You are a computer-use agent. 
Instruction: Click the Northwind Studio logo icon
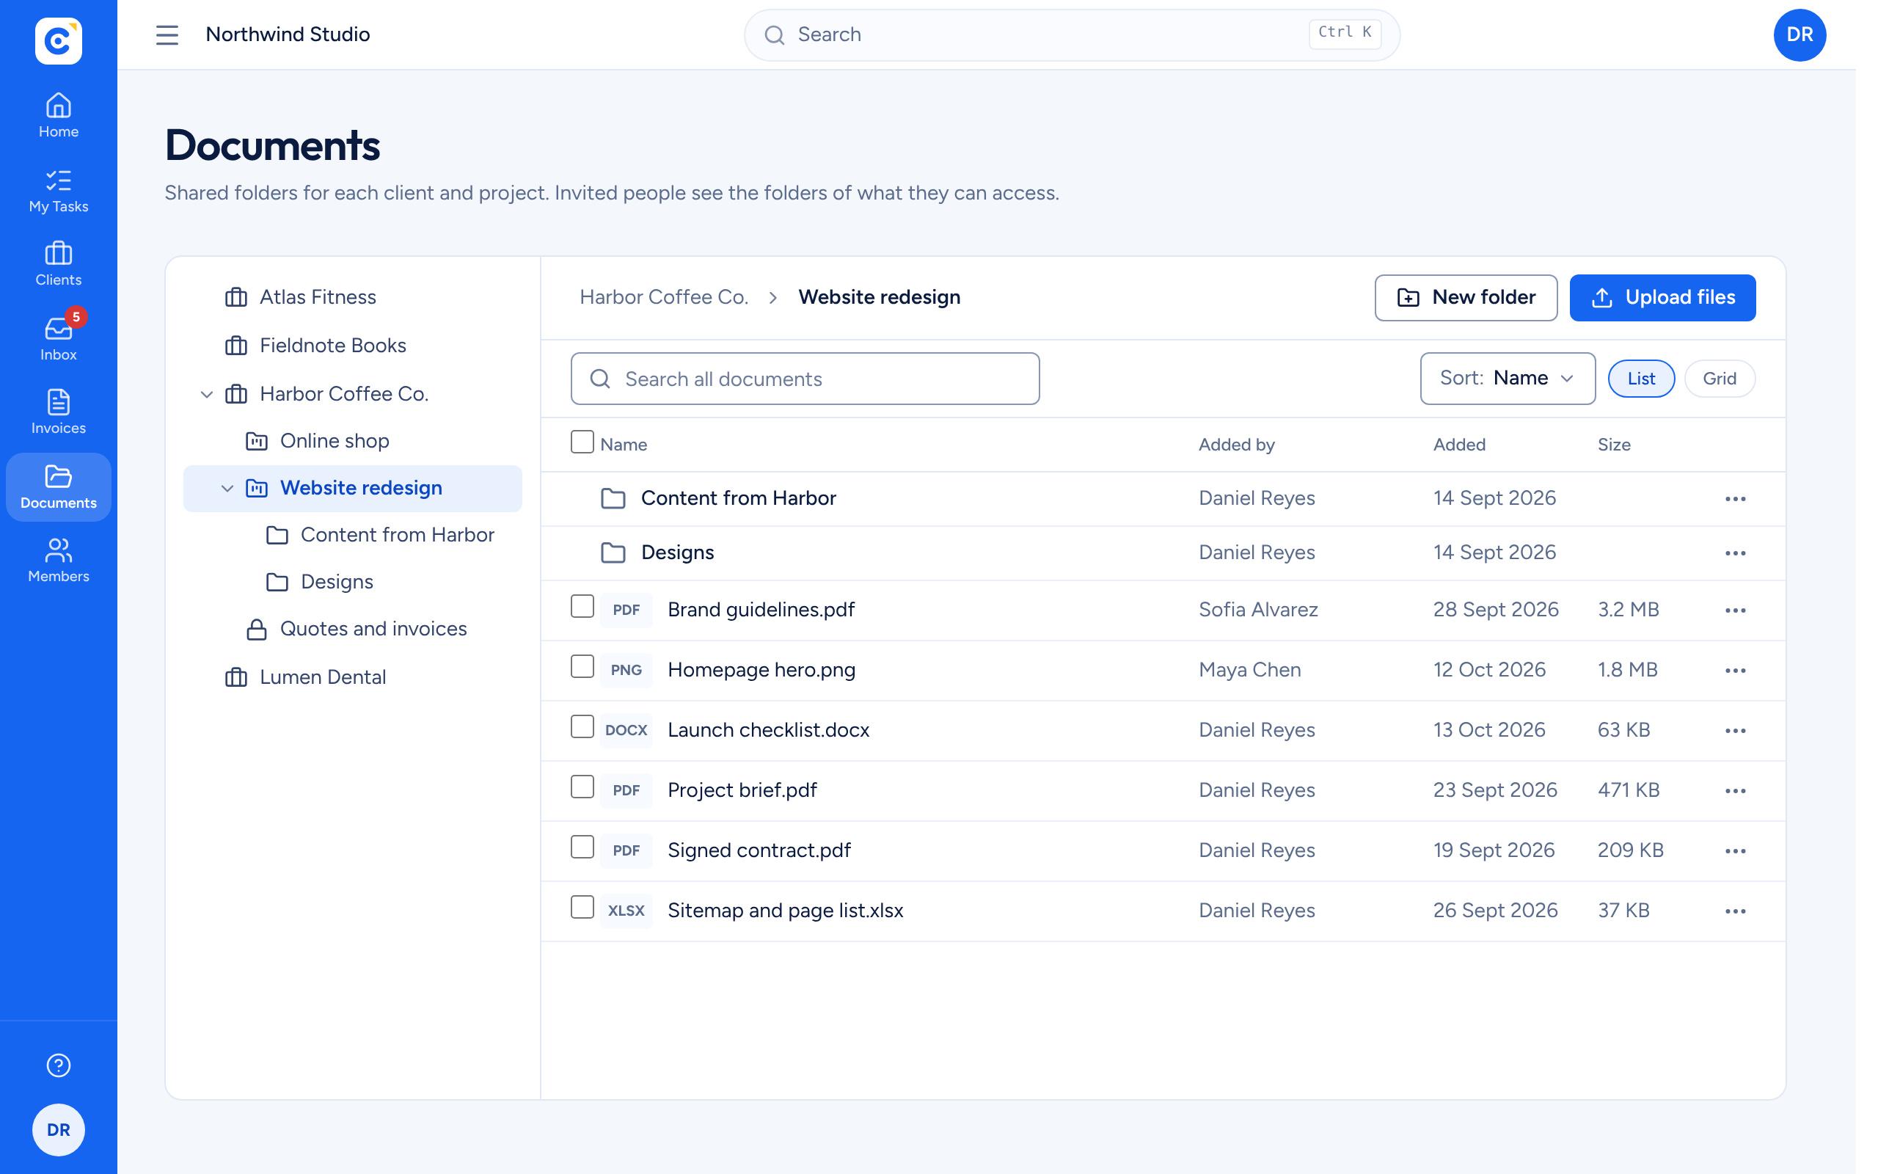click(x=58, y=40)
